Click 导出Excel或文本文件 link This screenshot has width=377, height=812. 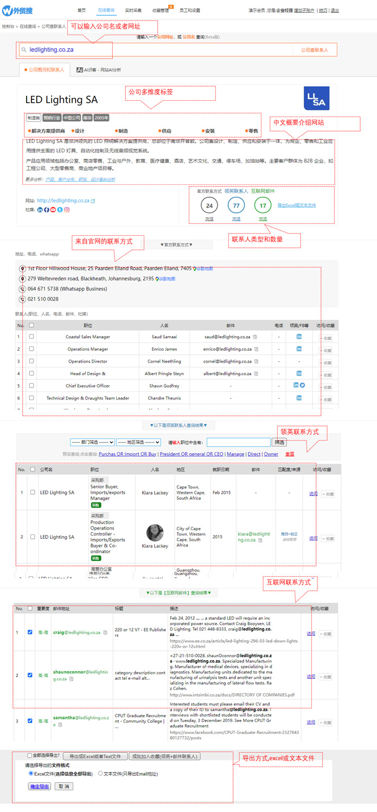click(x=296, y=205)
